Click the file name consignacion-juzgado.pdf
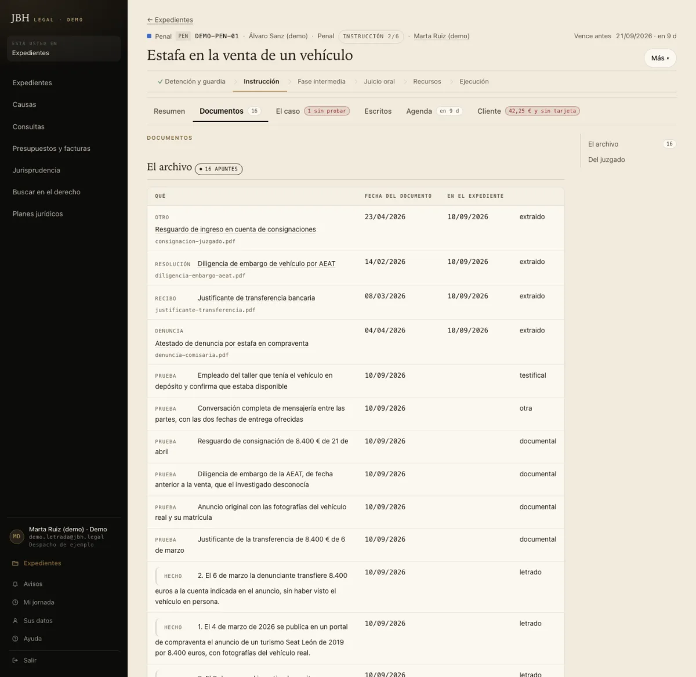Viewport: 696px width, 677px height. [195, 241]
